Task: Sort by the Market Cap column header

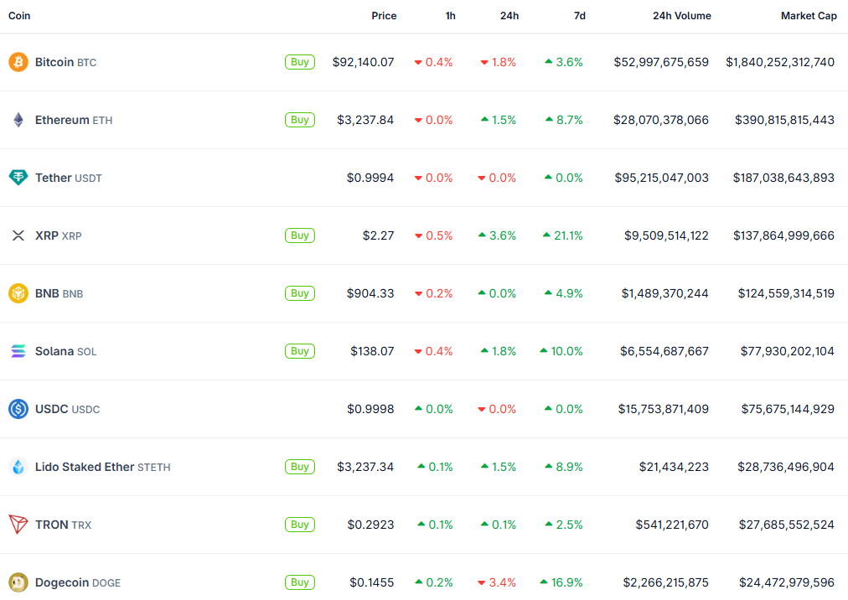Action: [x=808, y=16]
